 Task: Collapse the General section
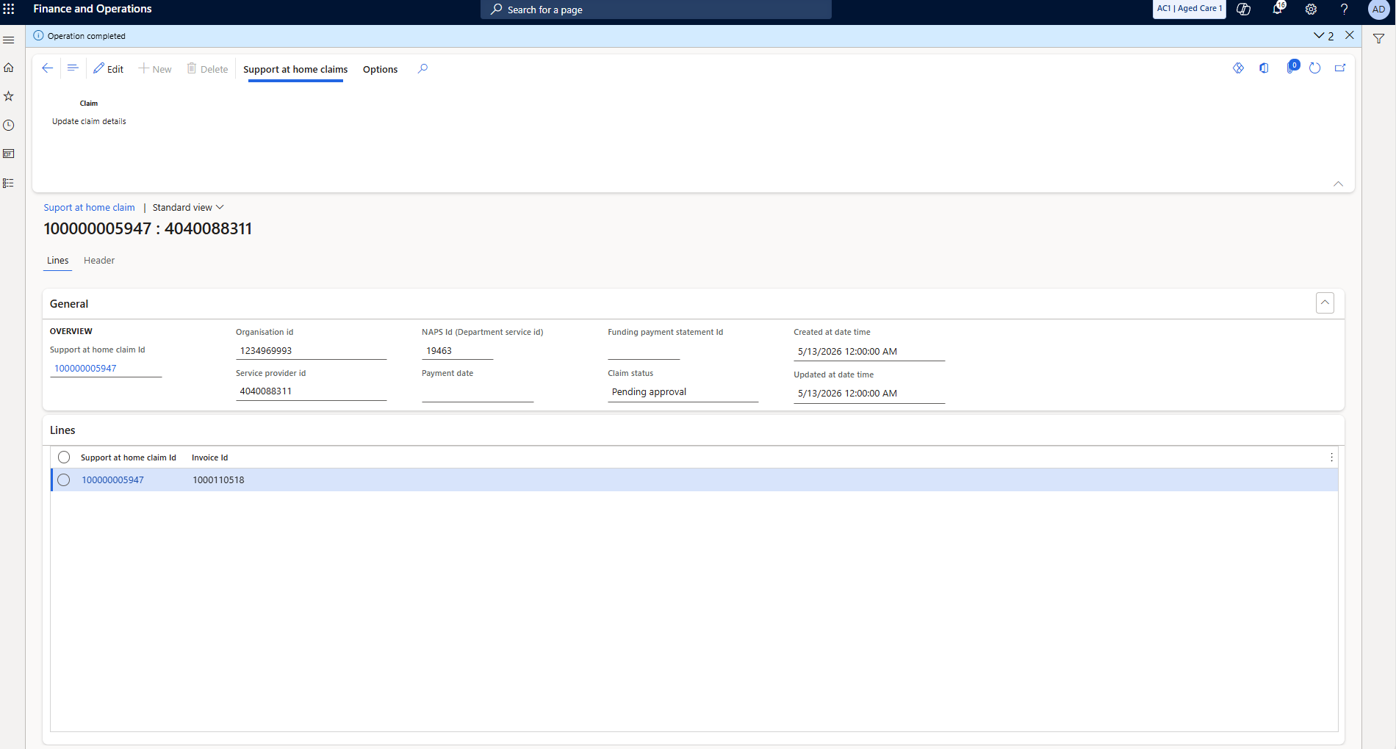[1325, 303]
